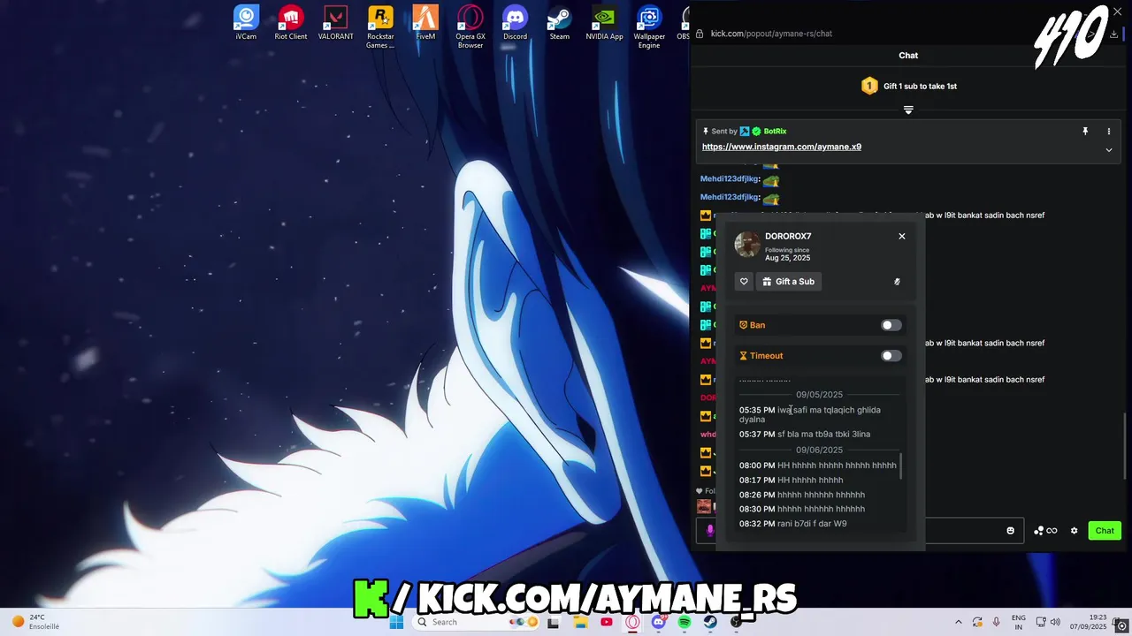Click the ENG IN language indicator

click(1019, 622)
